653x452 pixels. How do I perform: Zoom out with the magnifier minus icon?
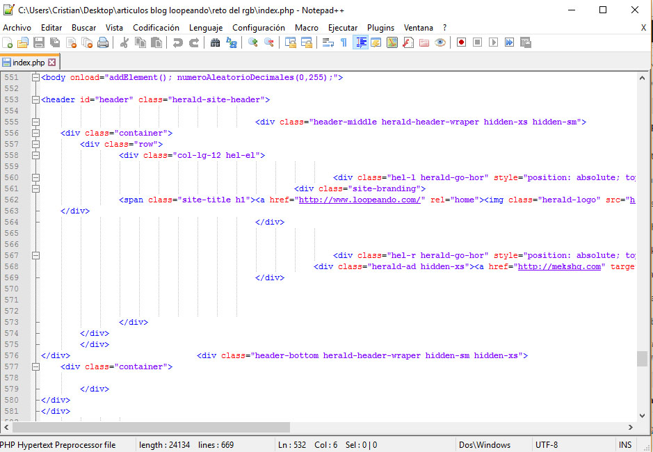pos(269,42)
